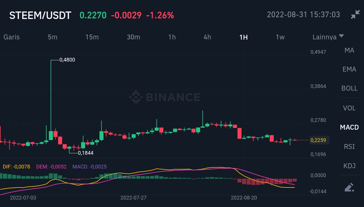The height and width of the screenshot is (207, 364).
Task: Expand the Lainnya timeframe dropdown
Action: (x=328, y=37)
